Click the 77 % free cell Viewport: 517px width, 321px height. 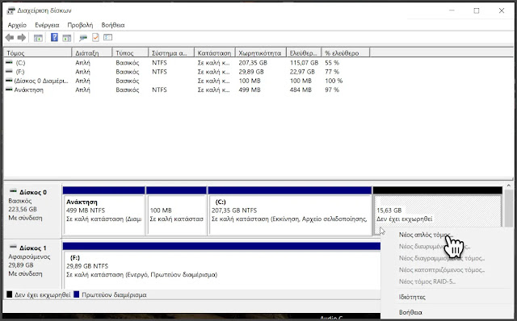click(332, 72)
